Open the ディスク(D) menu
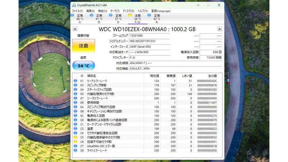The width and height of the screenshot is (288, 162). [128, 11]
